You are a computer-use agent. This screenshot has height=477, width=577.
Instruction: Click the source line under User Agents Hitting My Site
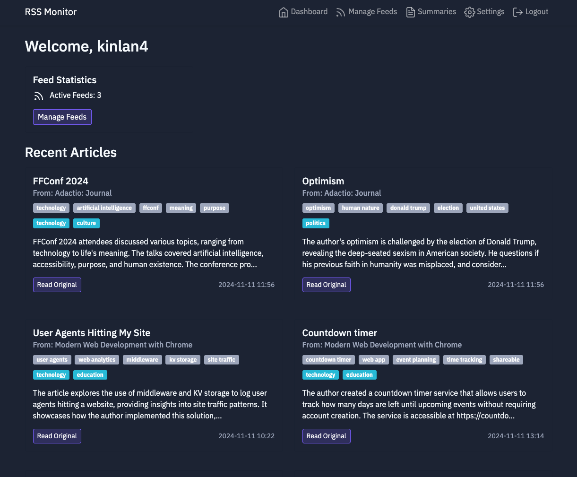(x=112, y=345)
